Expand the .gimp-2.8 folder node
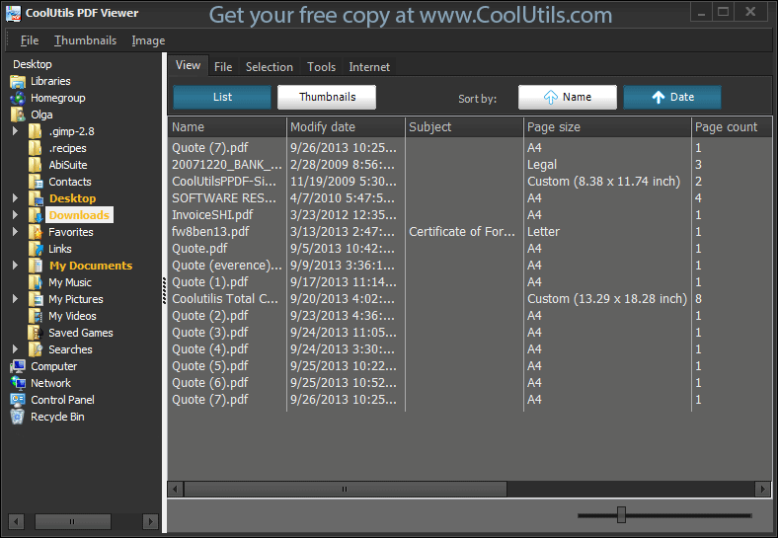 click(x=15, y=131)
